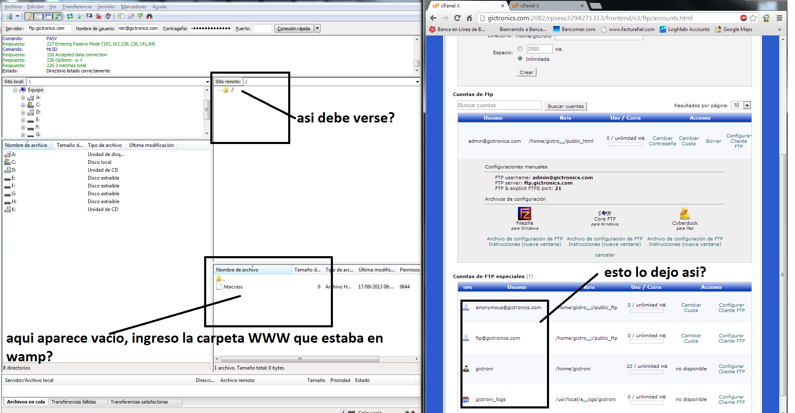Toggle directory comparison magnifier icon

pos(131,16)
